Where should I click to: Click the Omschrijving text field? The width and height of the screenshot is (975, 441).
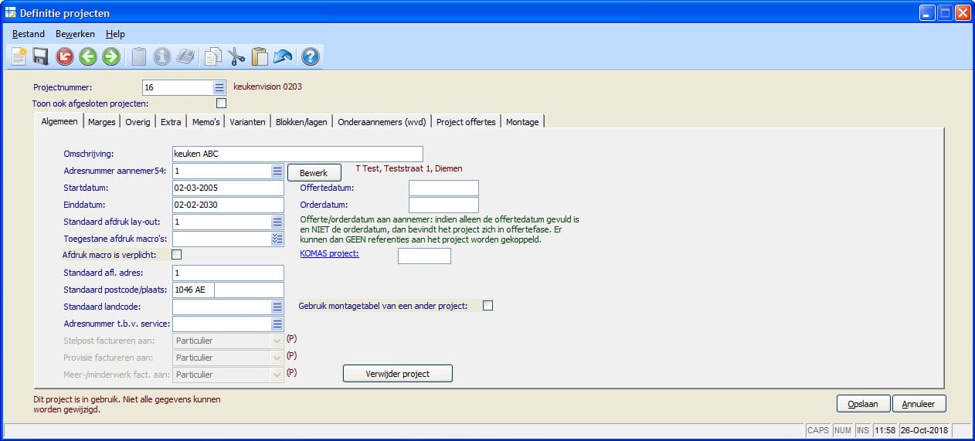297,154
